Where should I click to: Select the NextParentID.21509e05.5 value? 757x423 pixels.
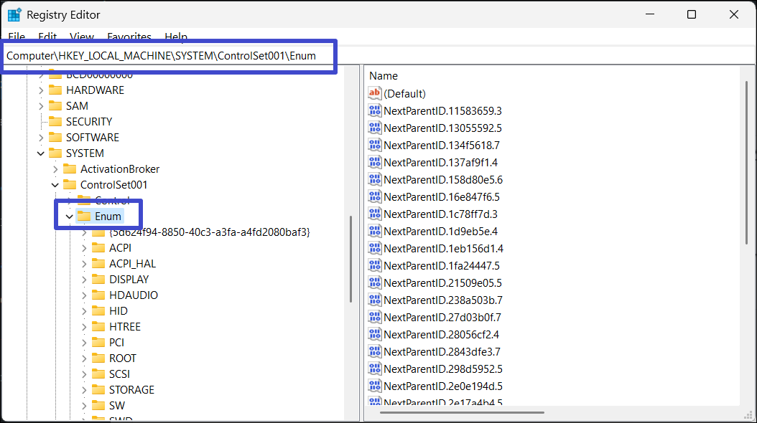(442, 283)
